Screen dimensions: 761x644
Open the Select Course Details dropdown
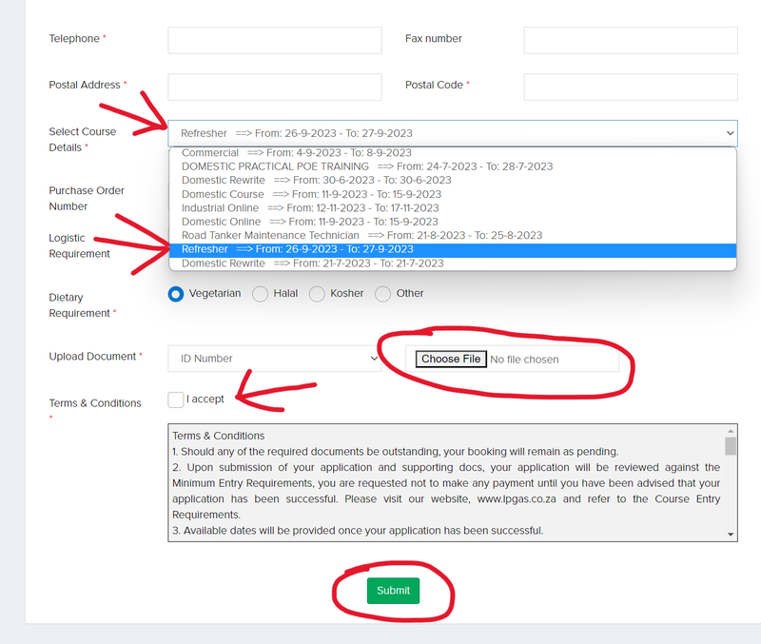pyautogui.click(x=452, y=133)
